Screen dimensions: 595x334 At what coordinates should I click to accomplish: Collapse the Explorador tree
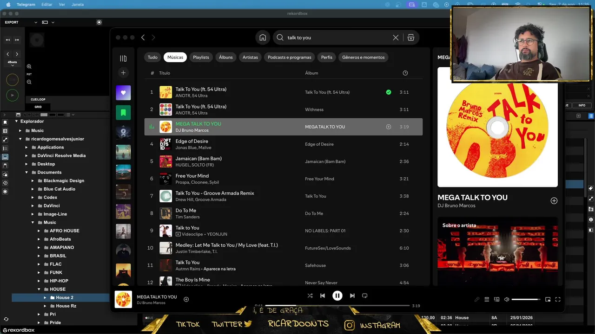coord(16,122)
